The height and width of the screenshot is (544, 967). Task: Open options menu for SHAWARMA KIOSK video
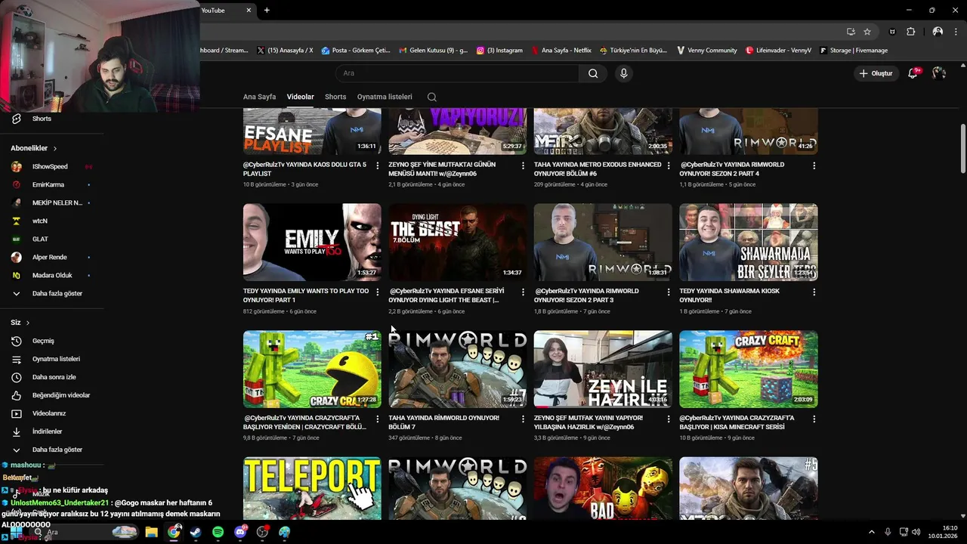pos(814,292)
